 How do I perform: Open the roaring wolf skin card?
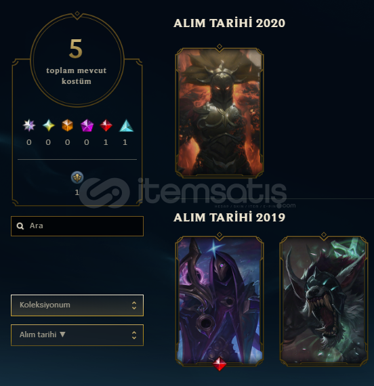[x=324, y=300]
